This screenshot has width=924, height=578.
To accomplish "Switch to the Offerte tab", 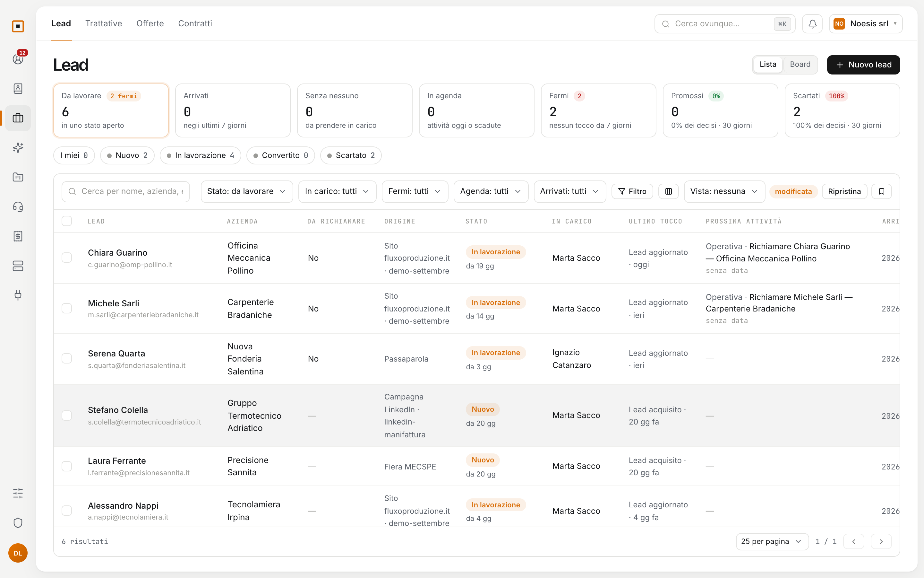I will (x=150, y=24).
